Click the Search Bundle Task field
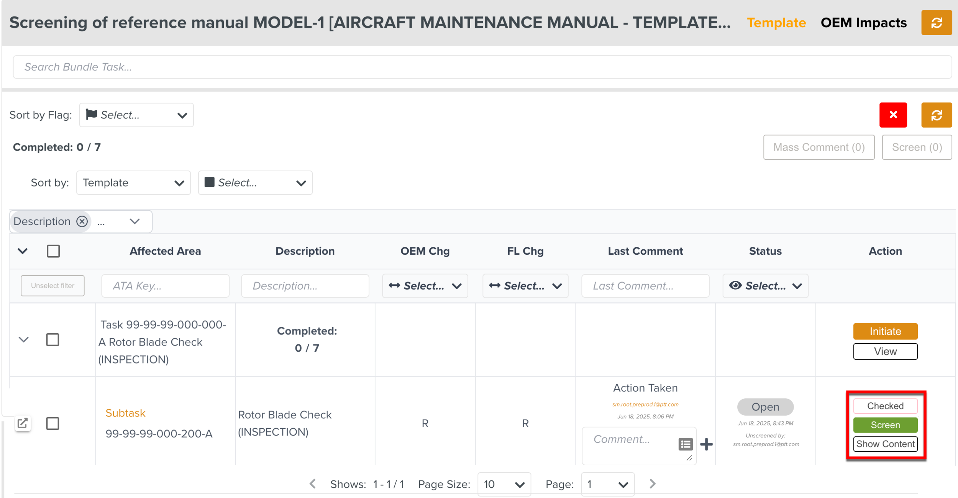958x498 pixels. [x=482, y=67]
